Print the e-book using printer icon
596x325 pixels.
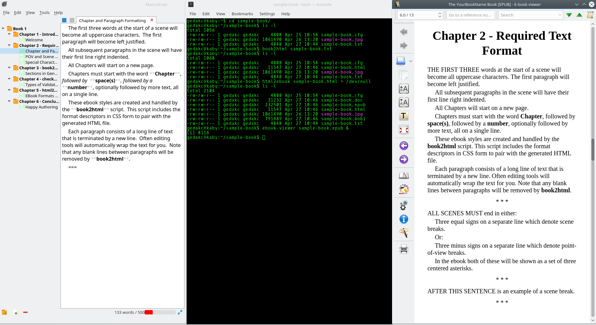[404, 249]
